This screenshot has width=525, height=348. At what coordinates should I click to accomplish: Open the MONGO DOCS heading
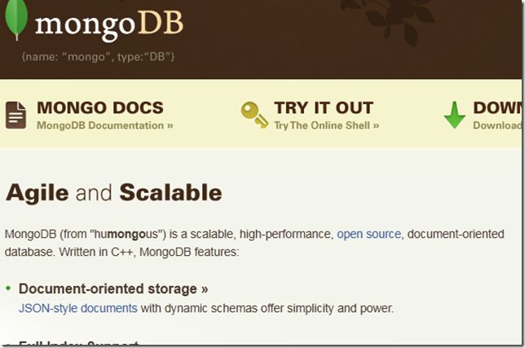[100, 108]
